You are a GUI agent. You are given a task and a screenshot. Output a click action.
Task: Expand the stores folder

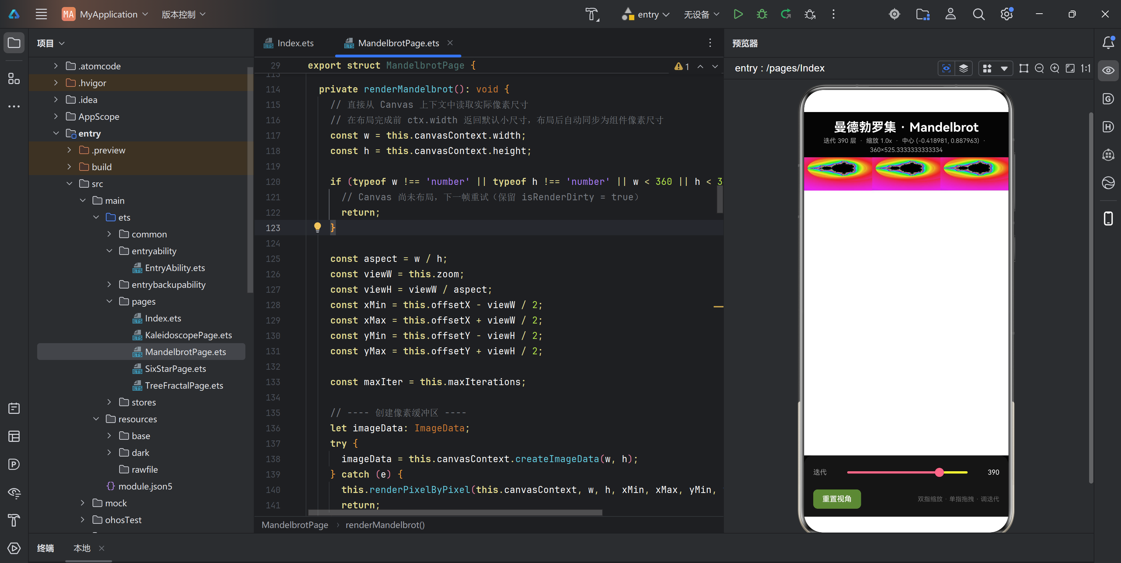109,402
